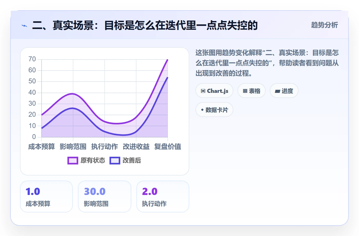Click the Chart.js tag icon

click(x=203, y=91)
